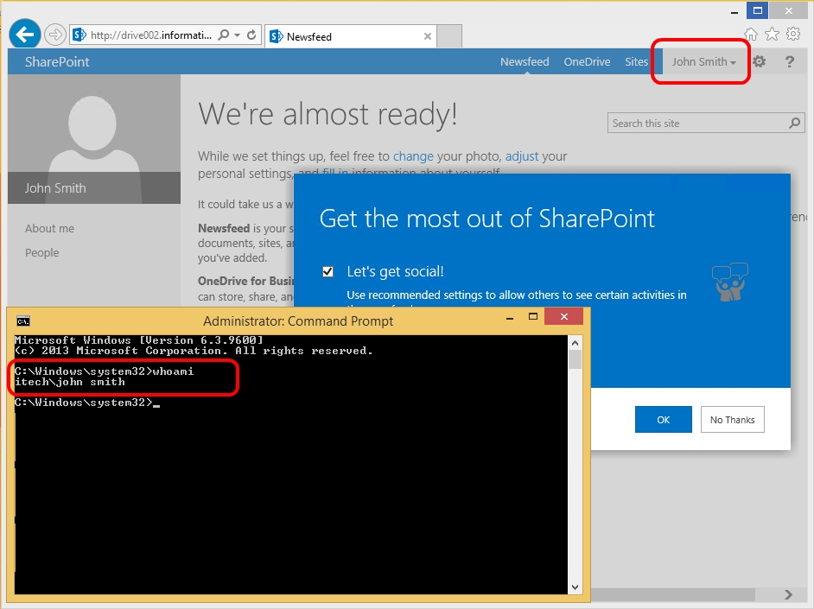814x609 pixels.
Task: Open Sites in SharePoint navigation
Action: [636, 61]
